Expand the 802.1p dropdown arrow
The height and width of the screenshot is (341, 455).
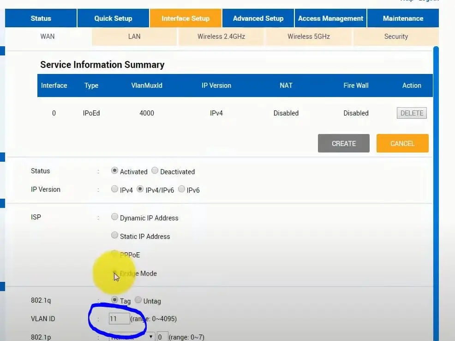151,337
